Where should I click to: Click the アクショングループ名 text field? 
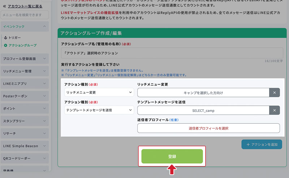tap(172, 53)
